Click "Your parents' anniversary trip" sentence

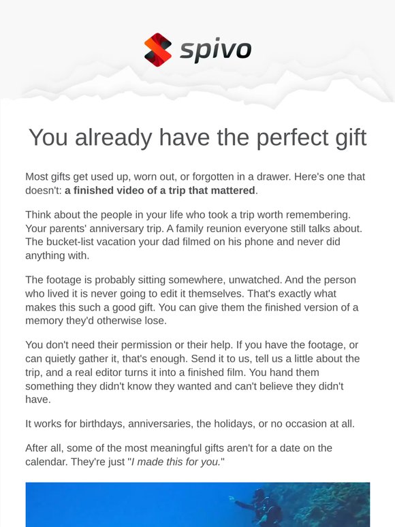click(x=95, y=229)
